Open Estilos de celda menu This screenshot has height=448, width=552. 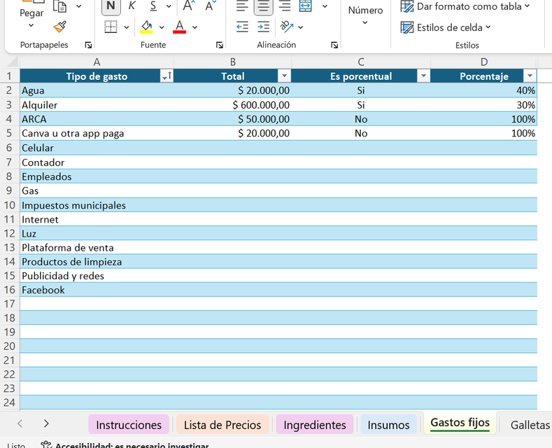[446, 27]
